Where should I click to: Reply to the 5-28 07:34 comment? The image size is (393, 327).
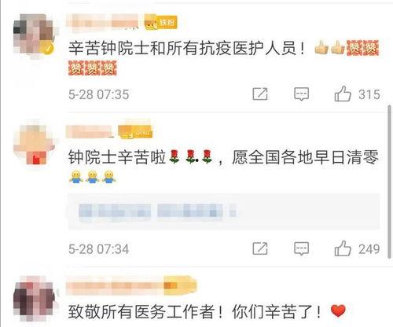pyautogui.click(x=301, y=248)
